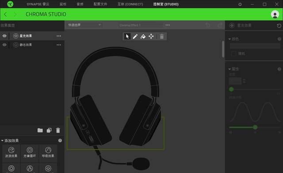Activate the move tool
Screen dimensions: 283x173
[x=151, y=36]
